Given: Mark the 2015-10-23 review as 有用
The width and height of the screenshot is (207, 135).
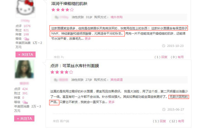Looking at the screenshot, I should pos(181,57).
